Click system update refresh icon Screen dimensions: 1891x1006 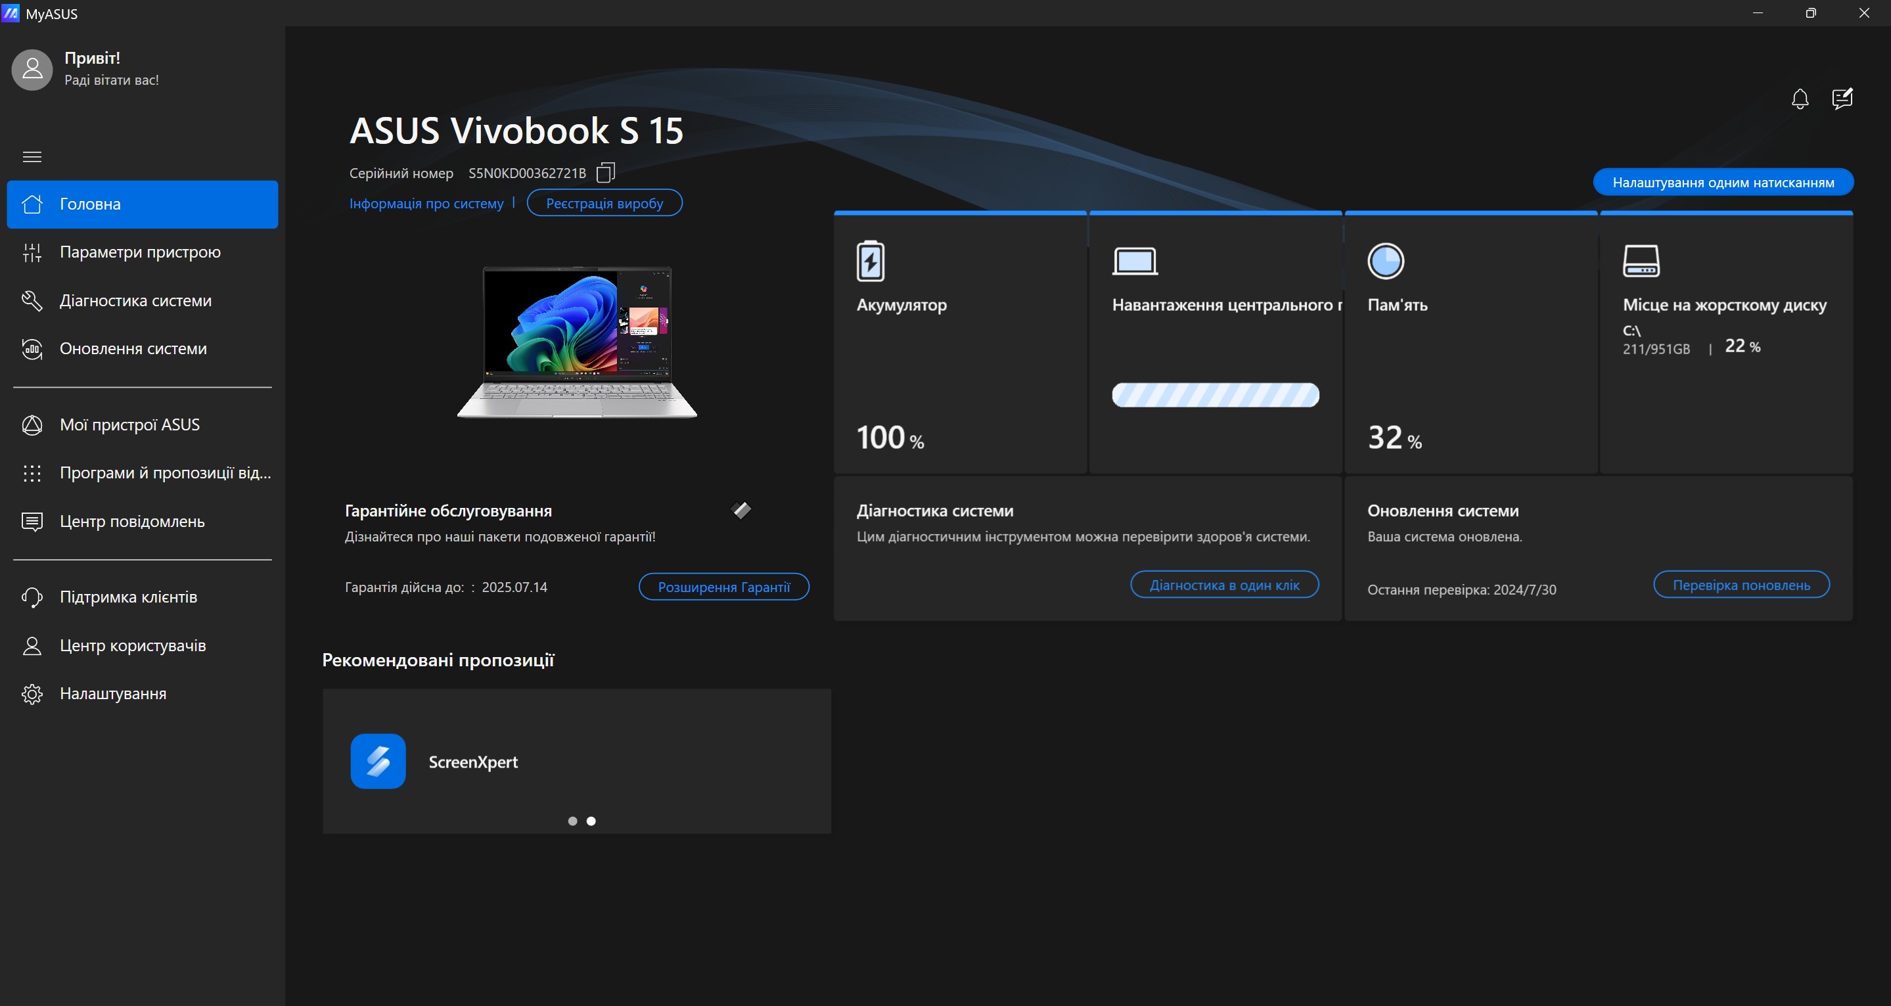32,349
